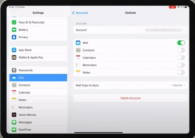The height and width of the screenshot is (138, 195).
Task: Select Notes label in sidebar
Action: point(22,100)
